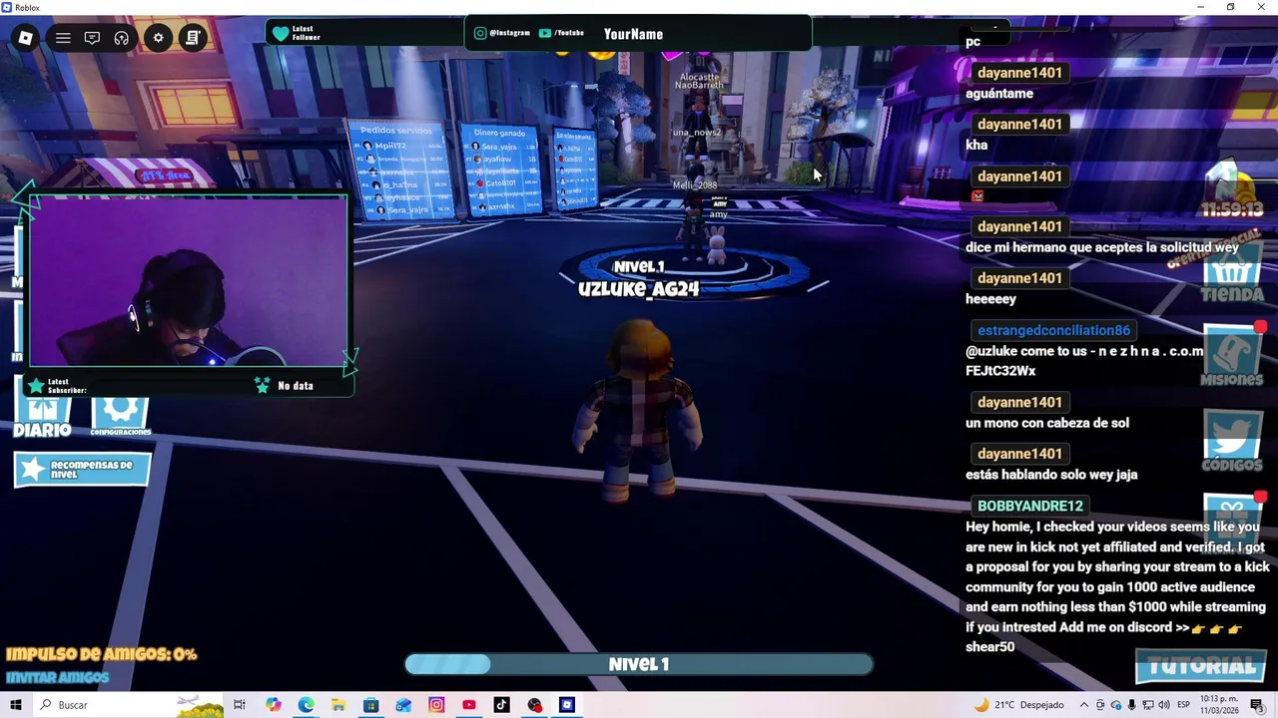This screenshot has height=718, width=1278.
Task: Click IMPULSO DE AMIGOS: 0% text
Action: (x=101, y=655)
